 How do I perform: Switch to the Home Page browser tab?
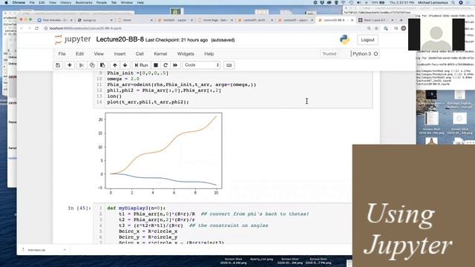click(215, 20)
